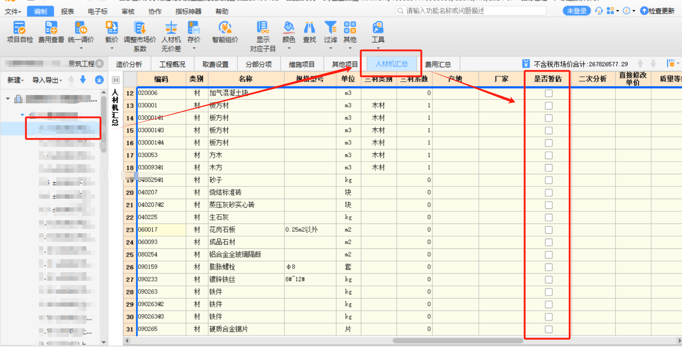
Task: Click the search box 请输入功能名称或问题描述
Action: click(471, 11)
